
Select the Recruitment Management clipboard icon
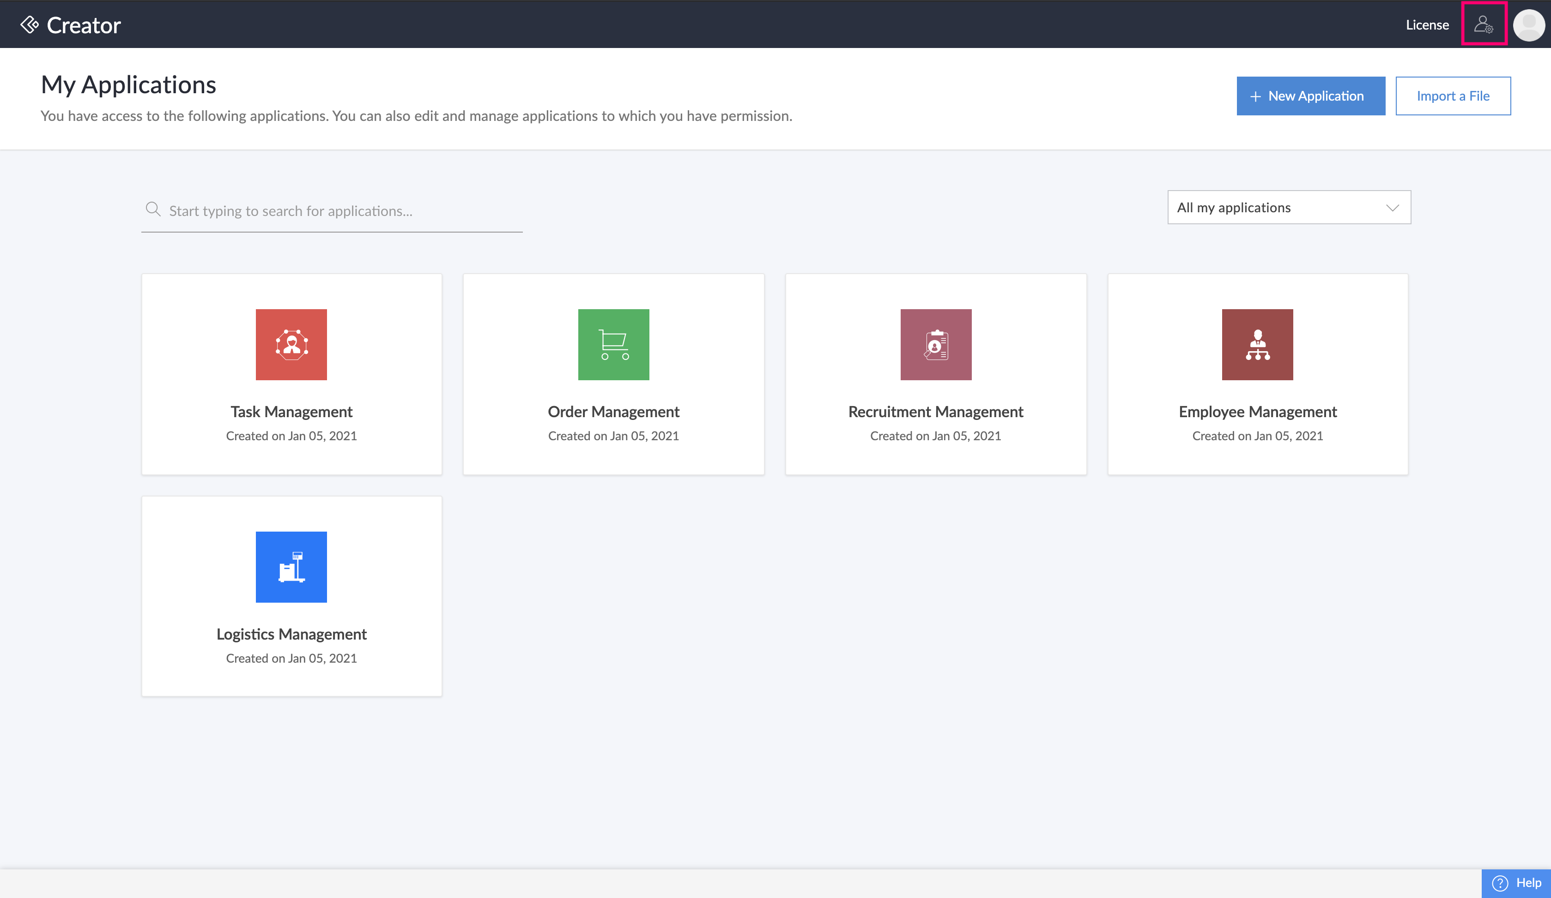[935, 344]
